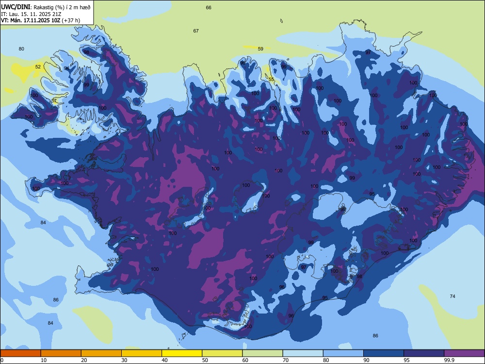Select the orange 10–20 legend swatch
Screen dimensions: 485x364
(x=61, y=353)
